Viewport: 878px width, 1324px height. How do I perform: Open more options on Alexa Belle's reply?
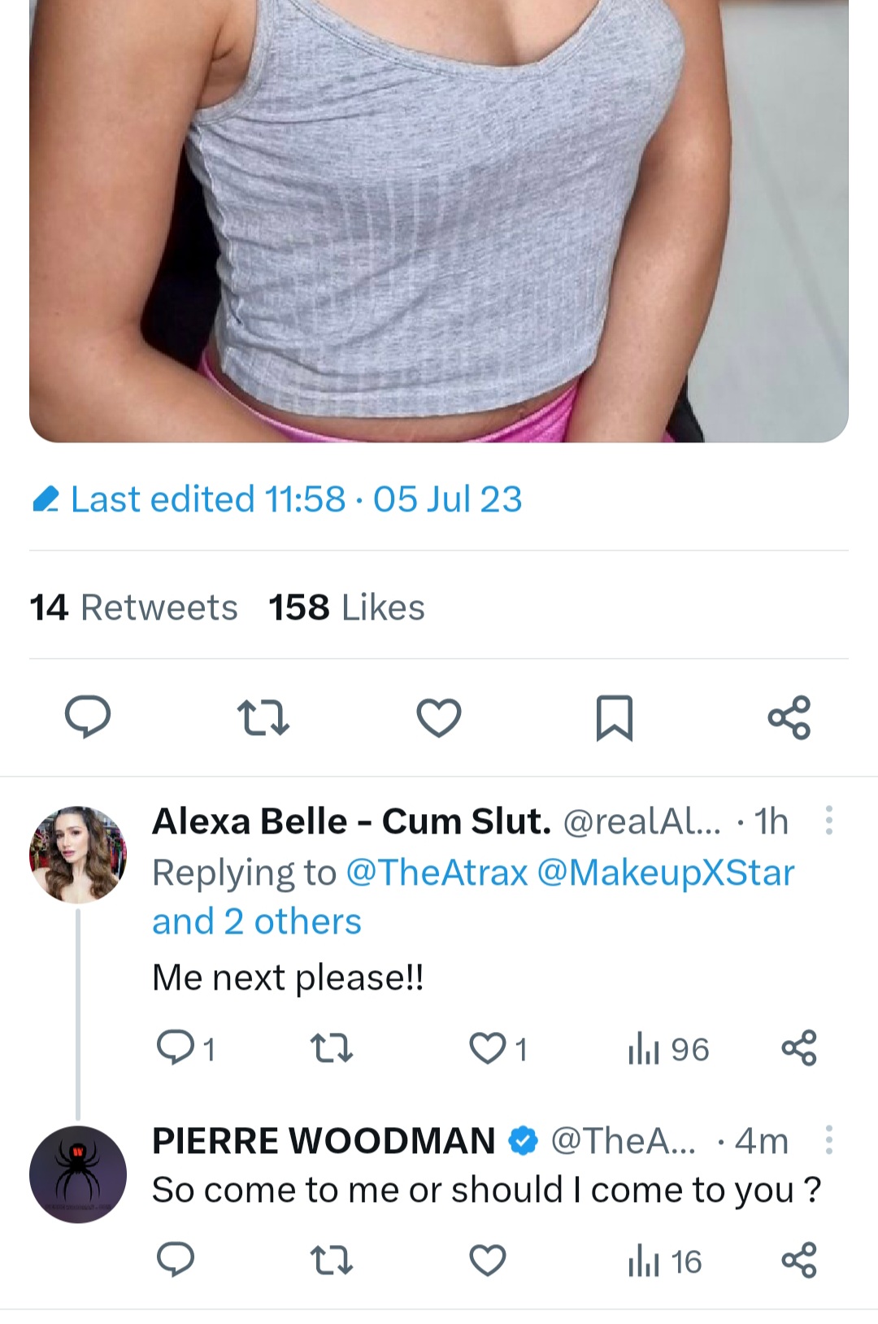828,821
